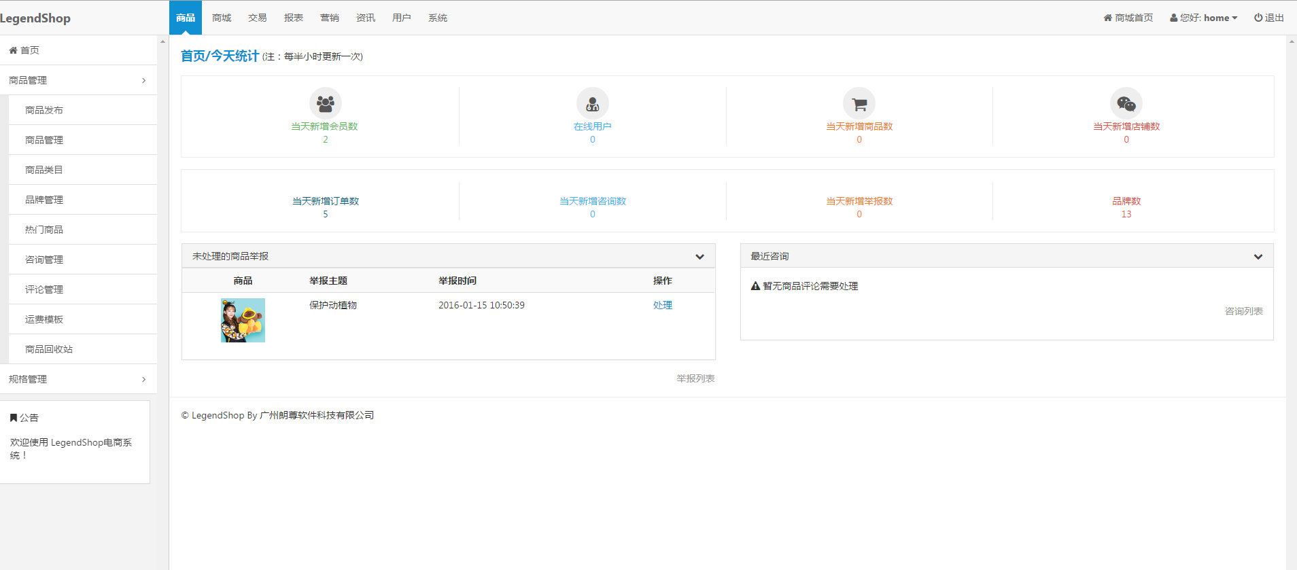Click the chat bubbles new shops icon
The image size is (1297, 570).
[x=1126, y=103]
